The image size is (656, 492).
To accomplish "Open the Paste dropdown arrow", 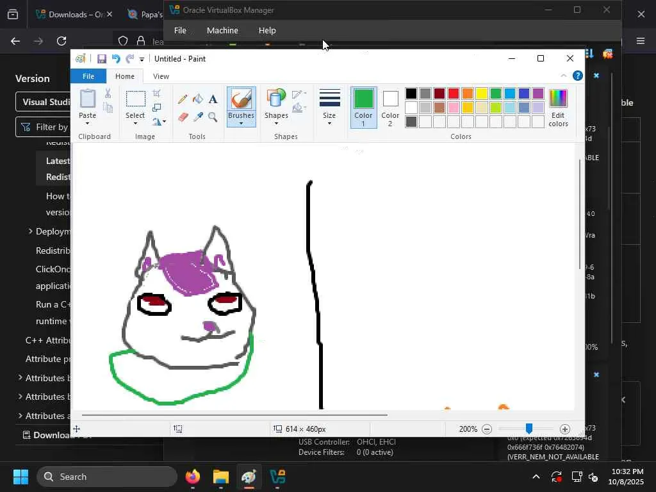I will click(87, 124).
